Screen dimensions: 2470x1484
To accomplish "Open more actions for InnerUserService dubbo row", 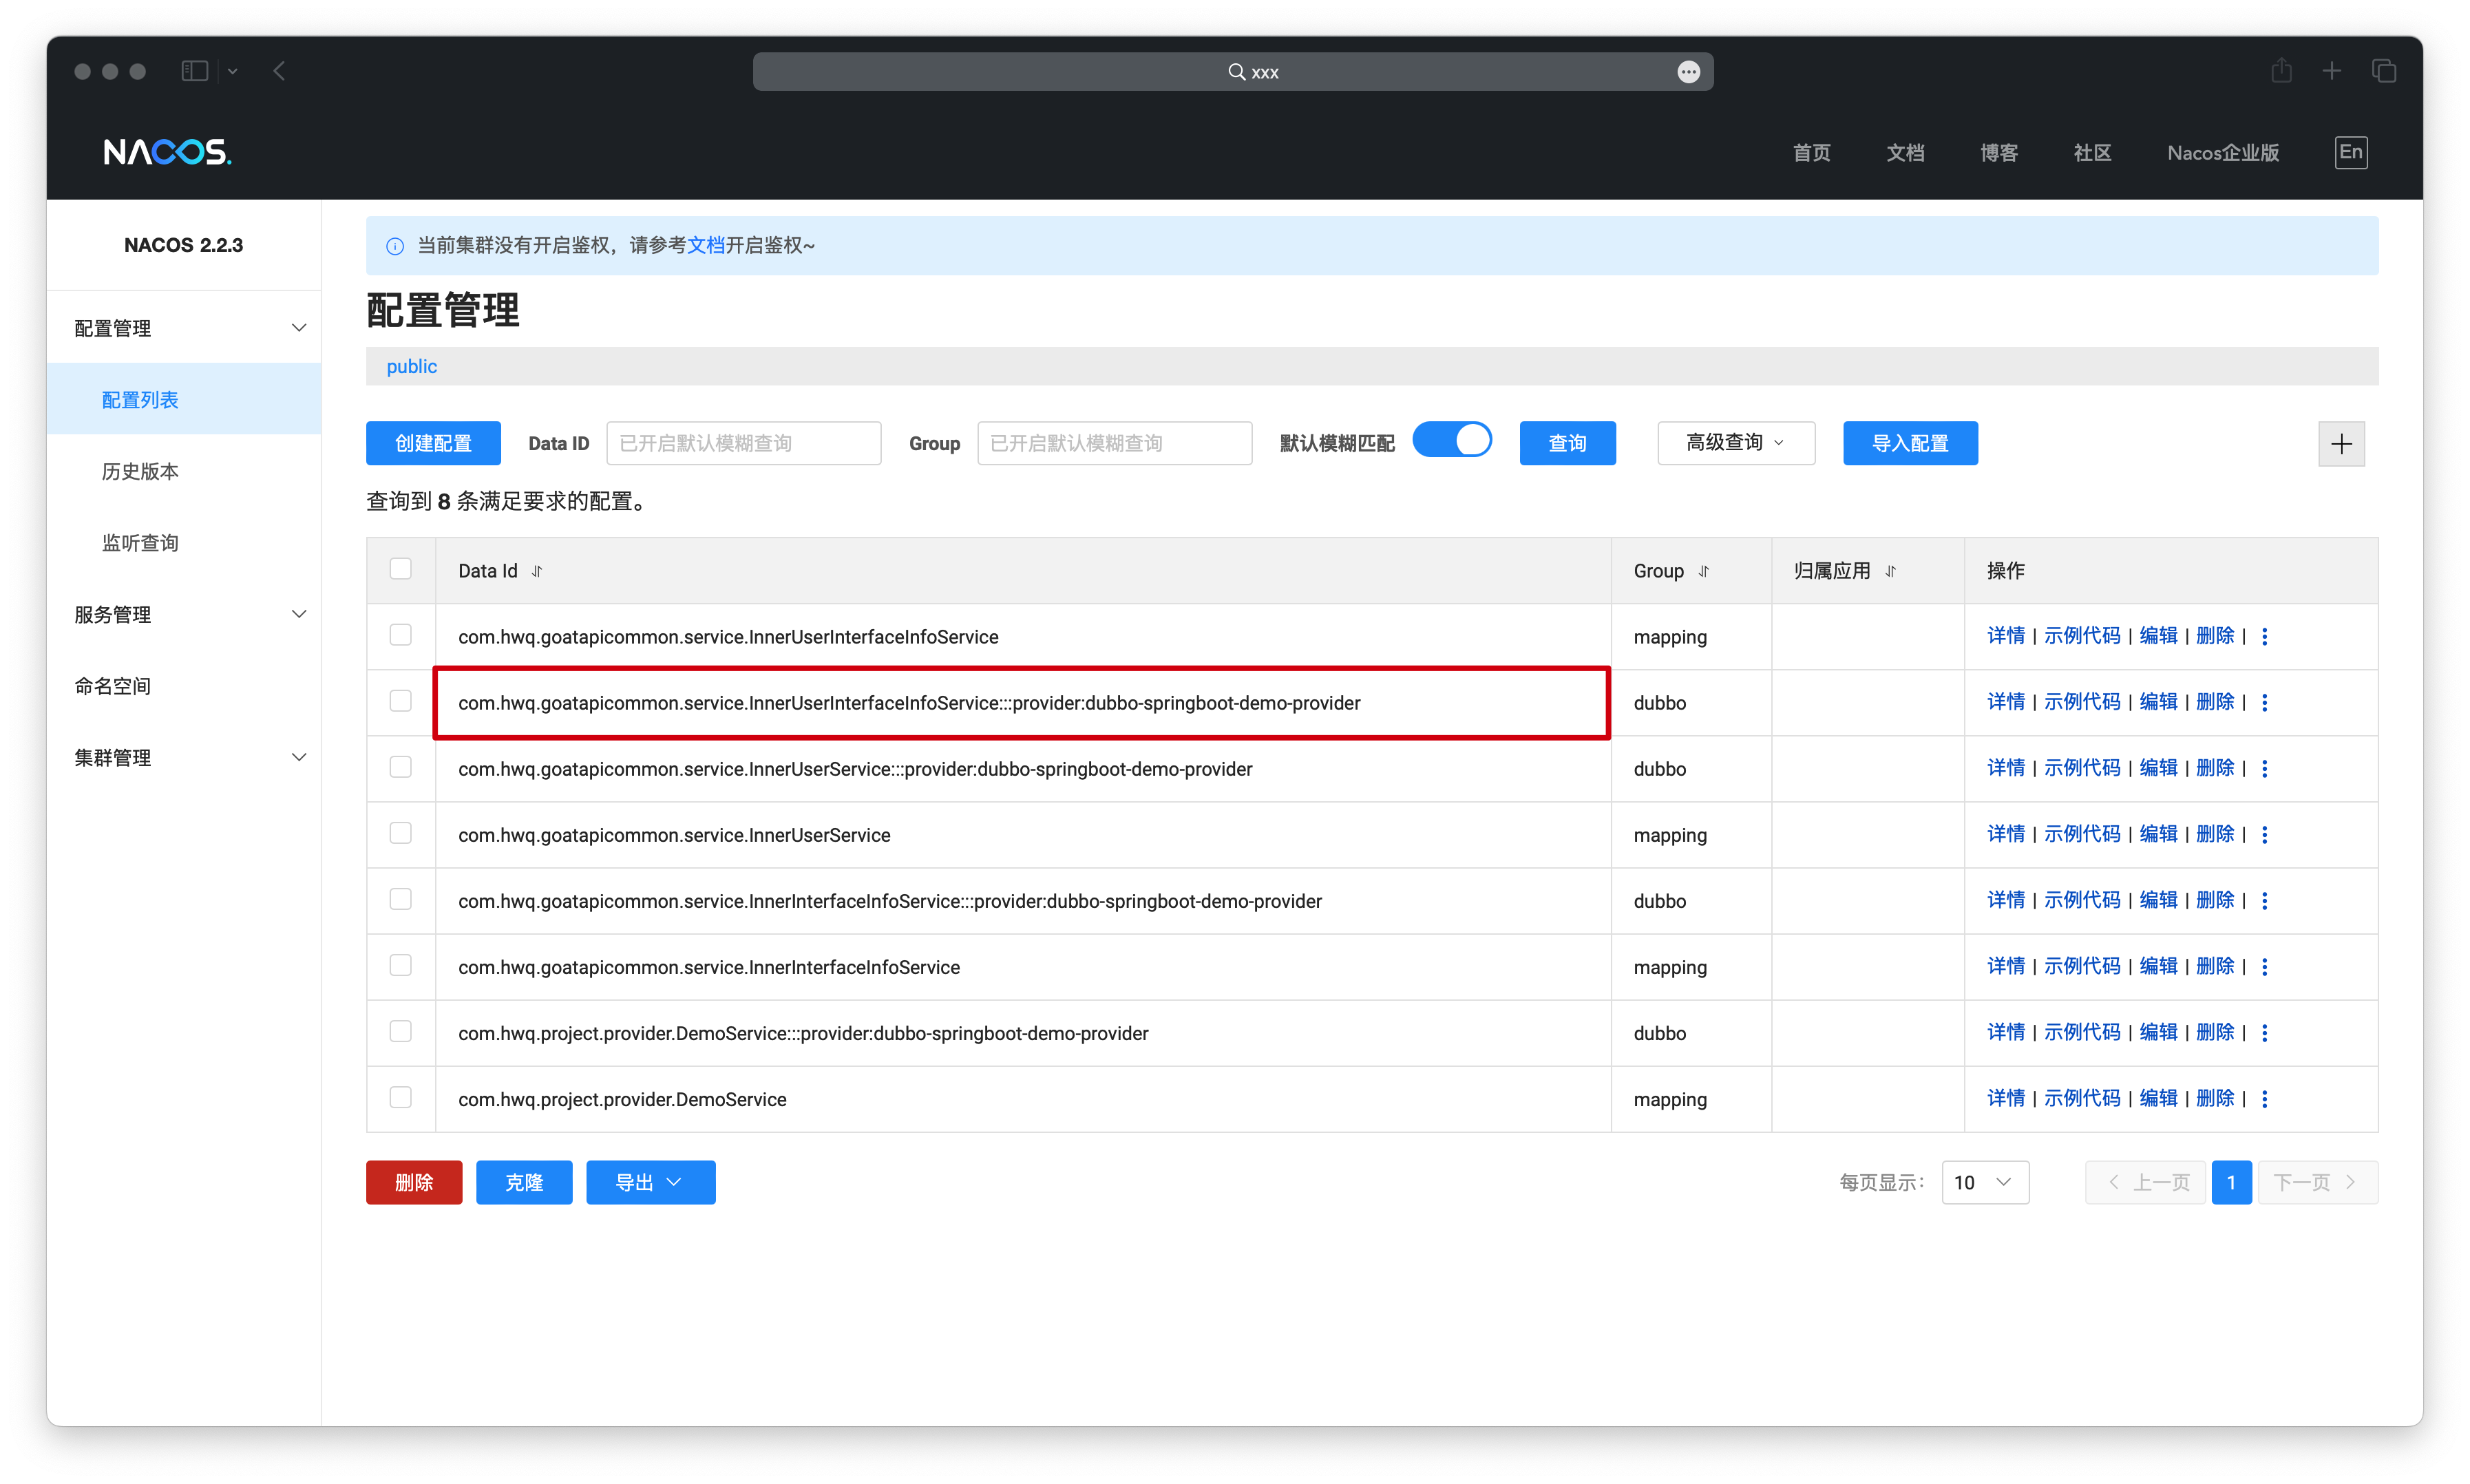I will (2264, 768).
